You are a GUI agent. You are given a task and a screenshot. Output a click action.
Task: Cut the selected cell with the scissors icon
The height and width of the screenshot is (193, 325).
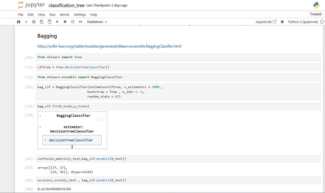34,22
